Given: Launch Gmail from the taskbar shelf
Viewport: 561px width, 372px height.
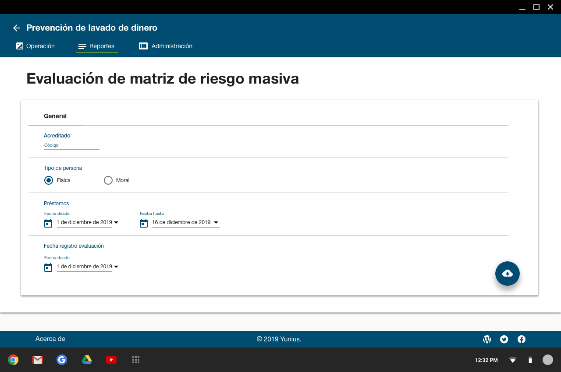Looking at the screenshot, I should point(38,360).
